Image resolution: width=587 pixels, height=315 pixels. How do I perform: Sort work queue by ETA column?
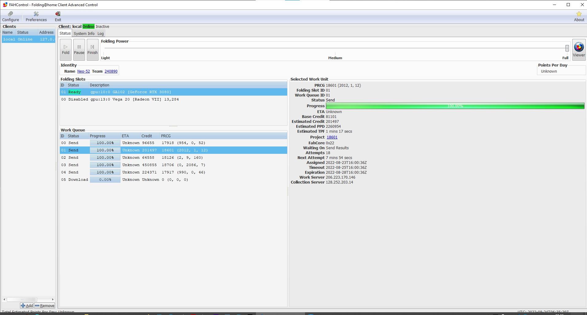tap(130, 136)
